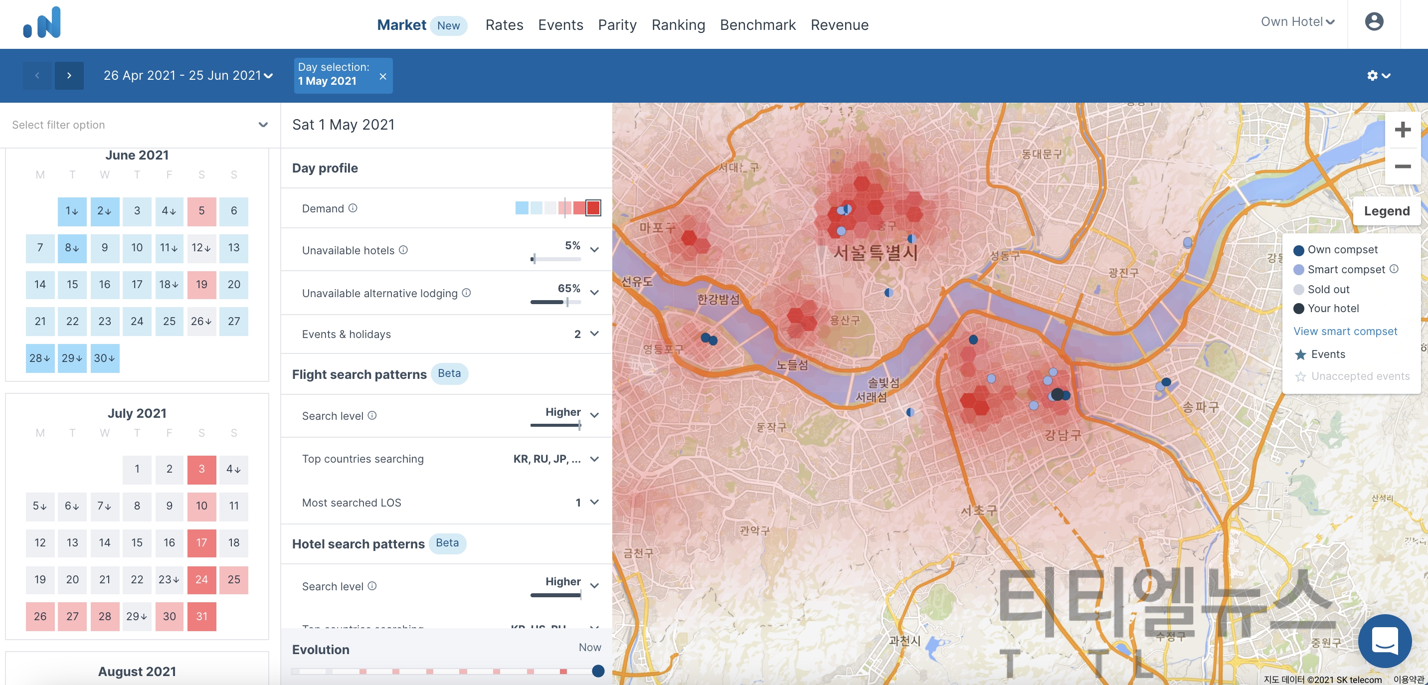The width and height of the screenshot is (1428, 685).
Task: Click the Evolution slider Now handle
Action: coord(598,671)
